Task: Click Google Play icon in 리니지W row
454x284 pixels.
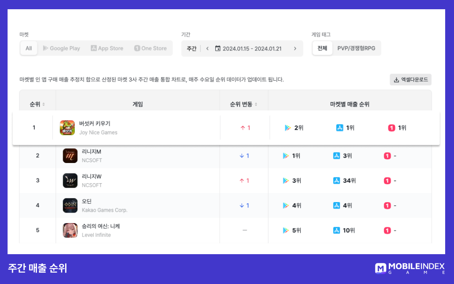Action: [x=286, y=181]
